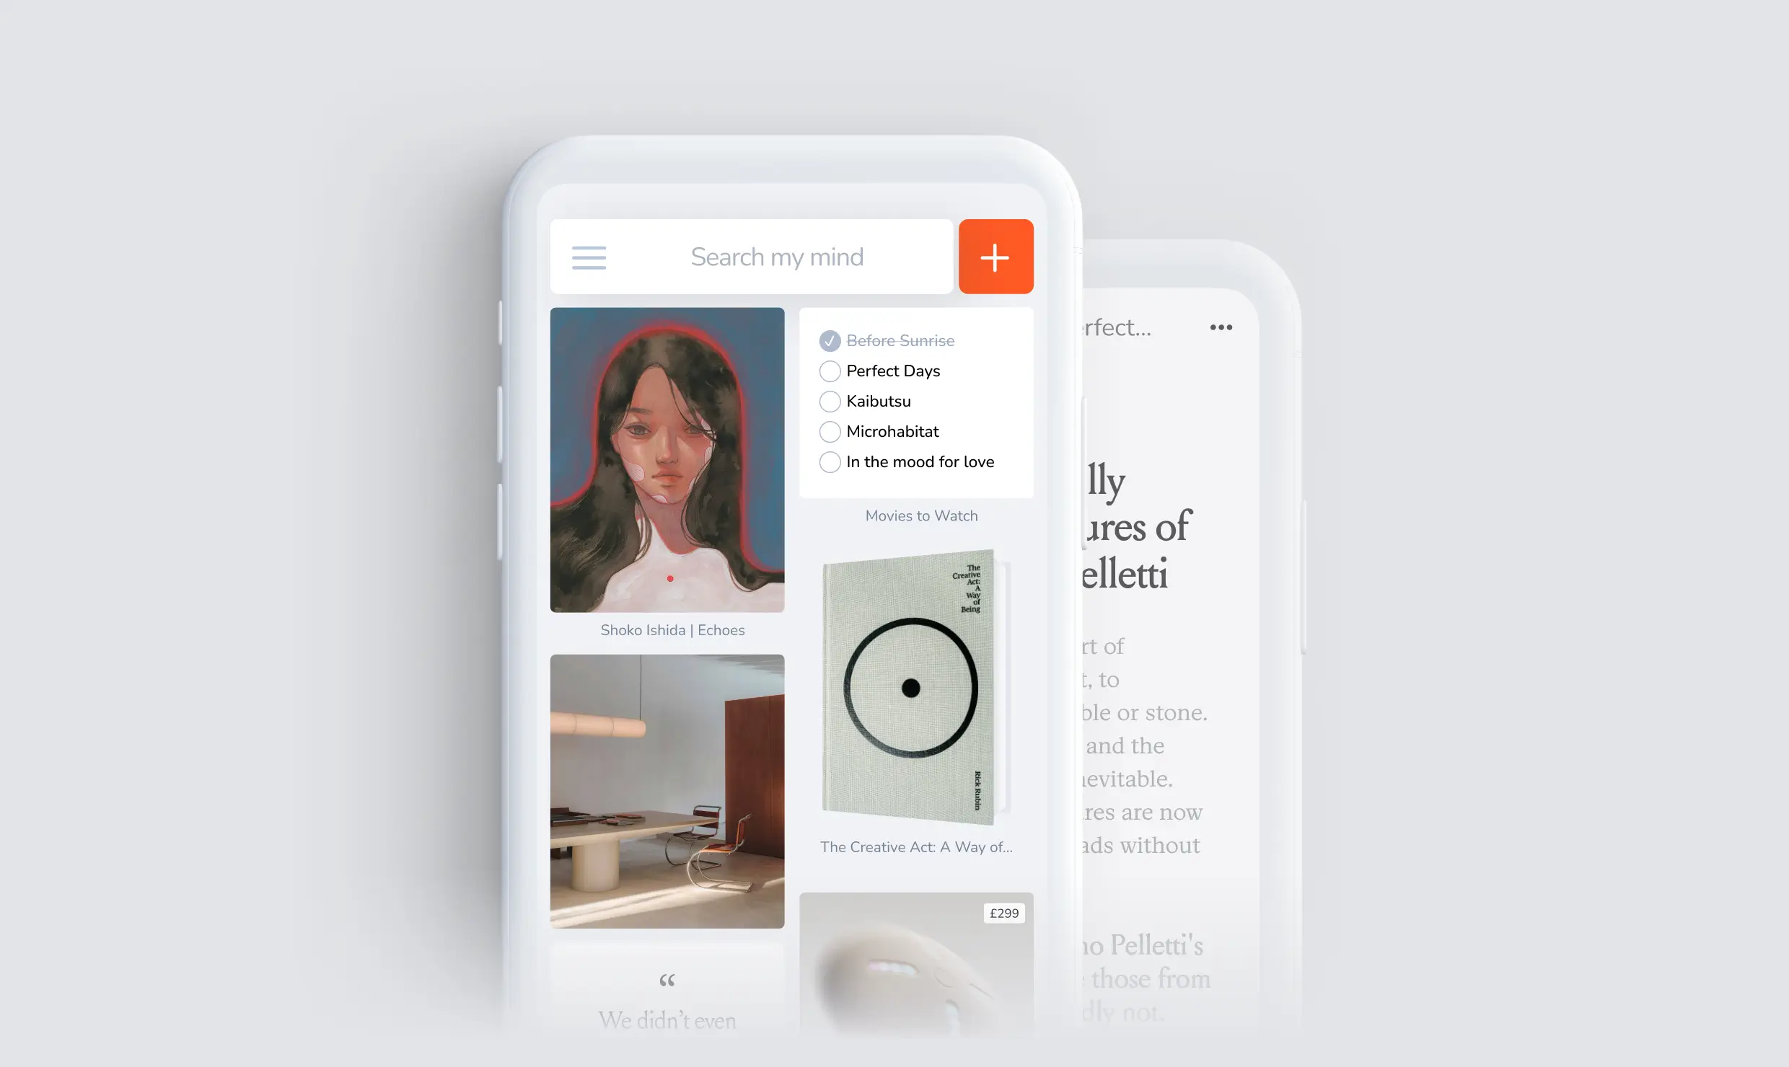Viewport: 1789px width, 1067px height.
Task: Expand In the mood for love entry
Action: click(x=920, y=461)
